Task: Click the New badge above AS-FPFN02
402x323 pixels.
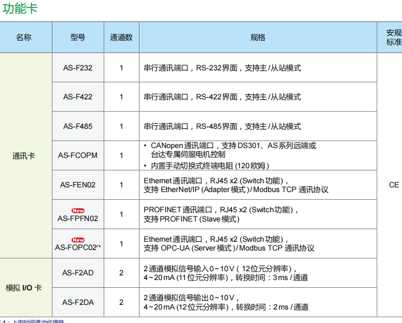Action: [78, 211]
